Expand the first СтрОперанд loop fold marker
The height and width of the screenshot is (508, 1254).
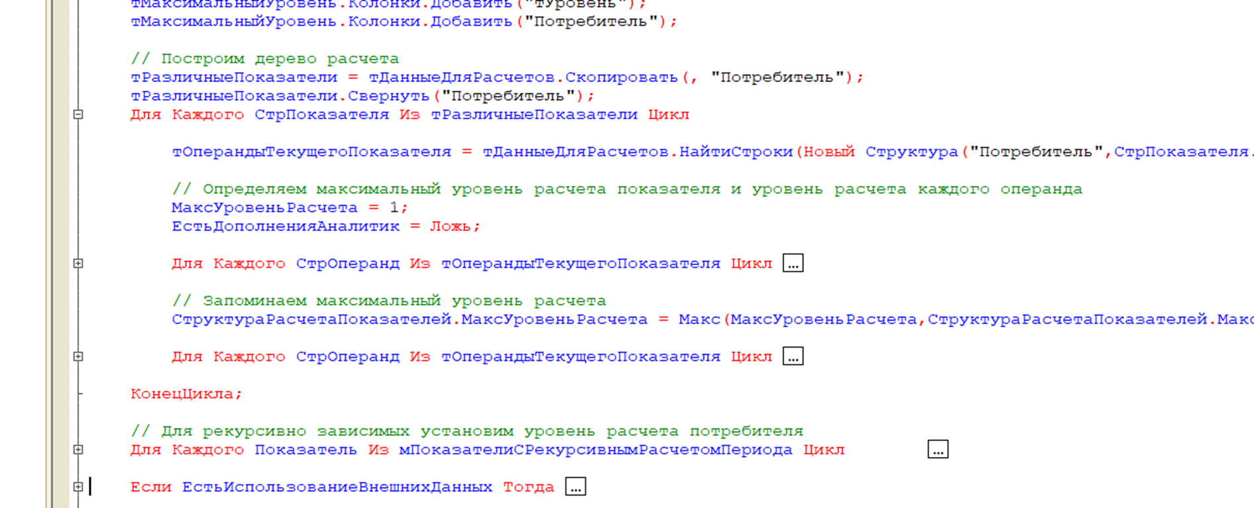click(x=78, y=264)
